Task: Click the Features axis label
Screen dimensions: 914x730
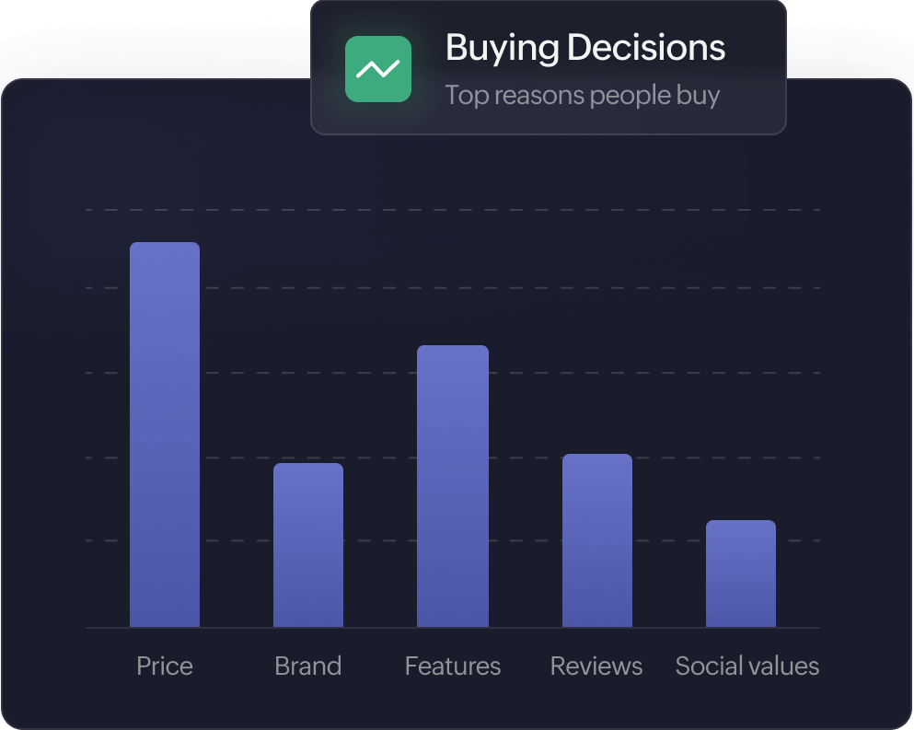Action: (453, 666)
